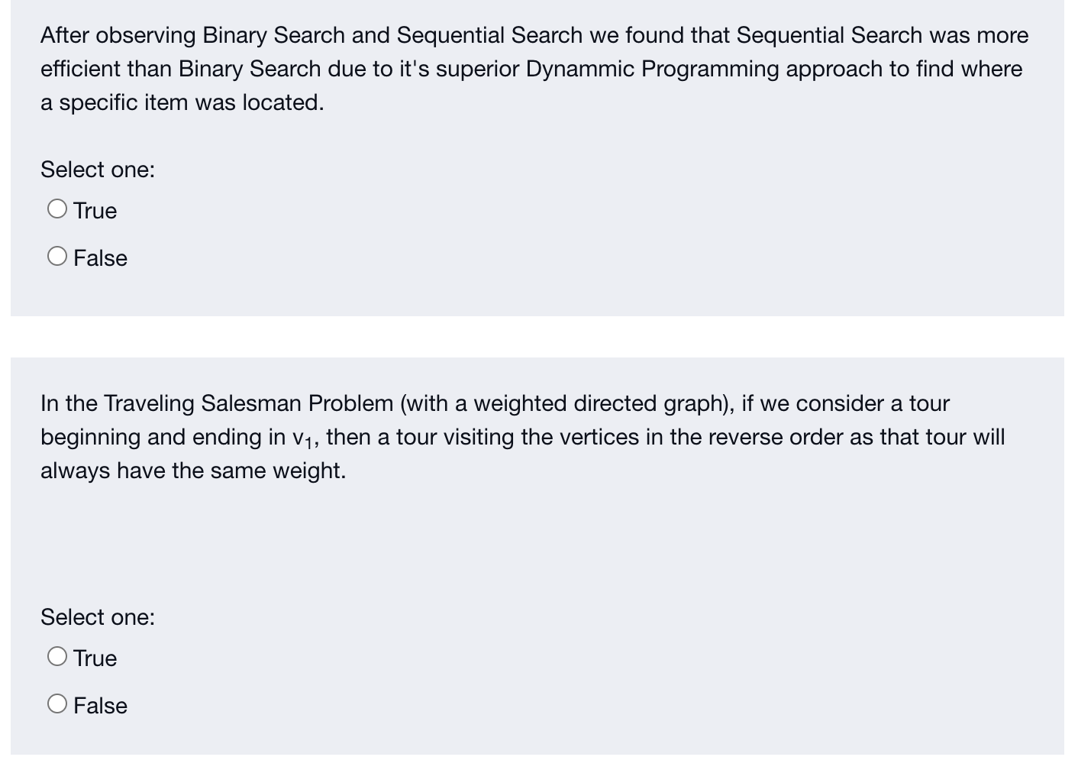Click "True" label text under Traveling Salesman question
The width and height of the screenshot is (1078, 773).
tap(95, 658)
